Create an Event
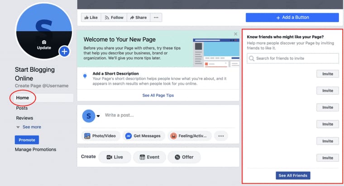 click(149, 157)
